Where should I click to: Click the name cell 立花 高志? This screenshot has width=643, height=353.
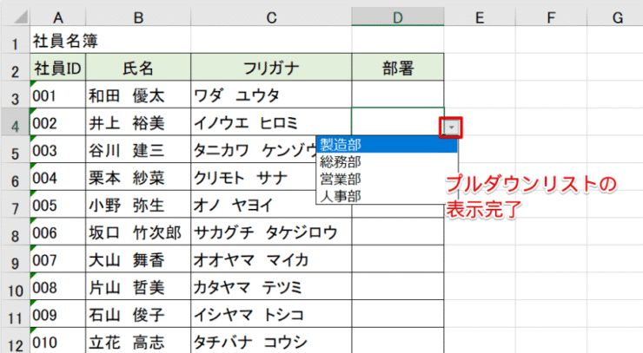coord(138,341)
